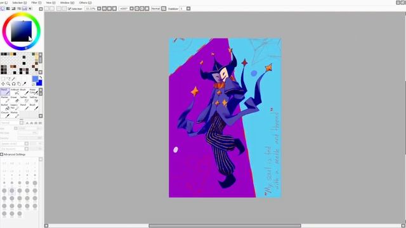The image size is (406, 228).
Task: Click the redo button in toolbar
Action: 52,8
